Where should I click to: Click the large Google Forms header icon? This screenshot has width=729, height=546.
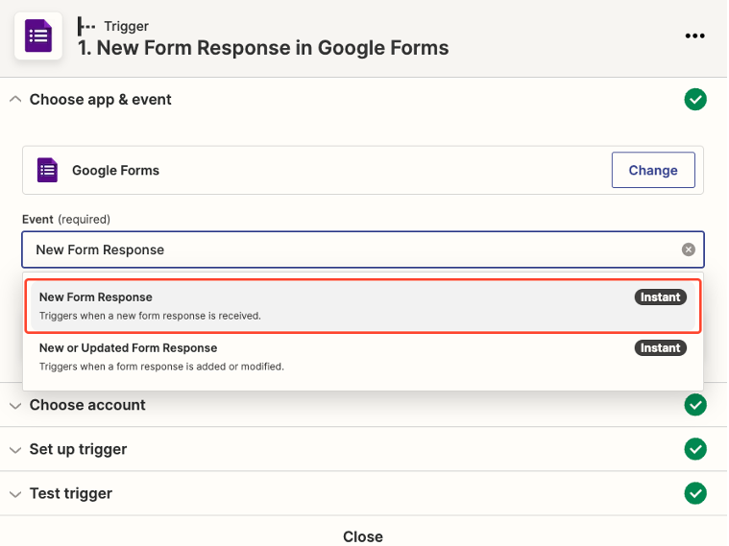pos(38,36)
